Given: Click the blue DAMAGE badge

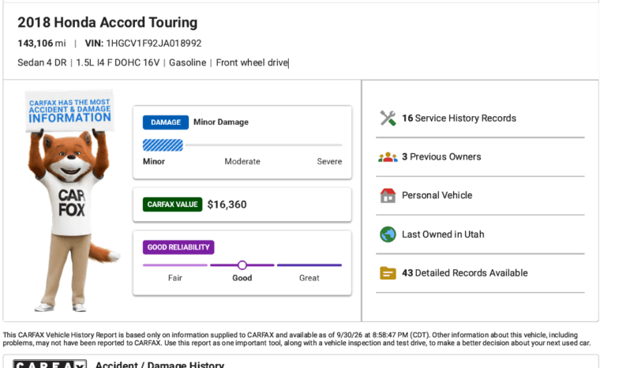Looking at the screenshot, I should pyautogui.click(x=166, y=122).
